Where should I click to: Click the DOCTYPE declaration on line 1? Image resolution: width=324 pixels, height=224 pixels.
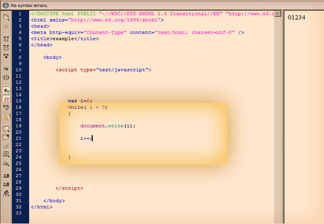152,14
